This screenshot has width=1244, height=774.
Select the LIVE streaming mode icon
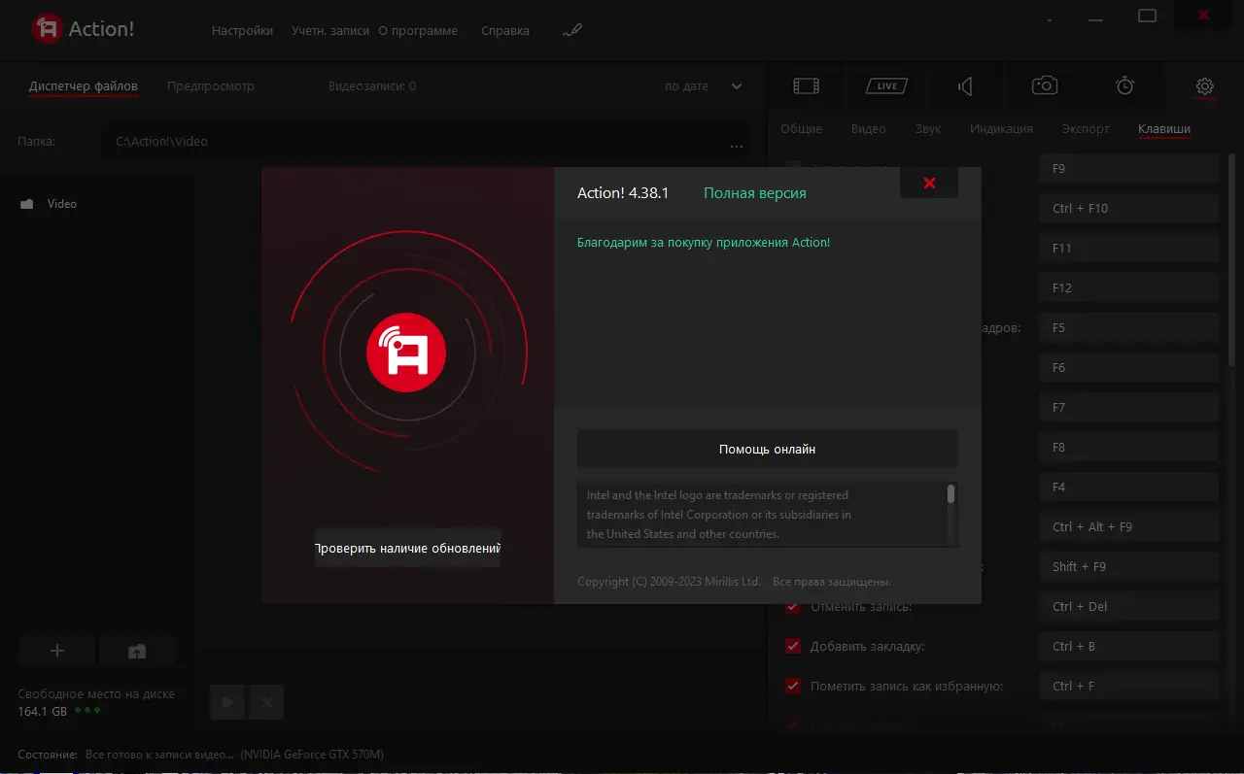coord(886,86)
